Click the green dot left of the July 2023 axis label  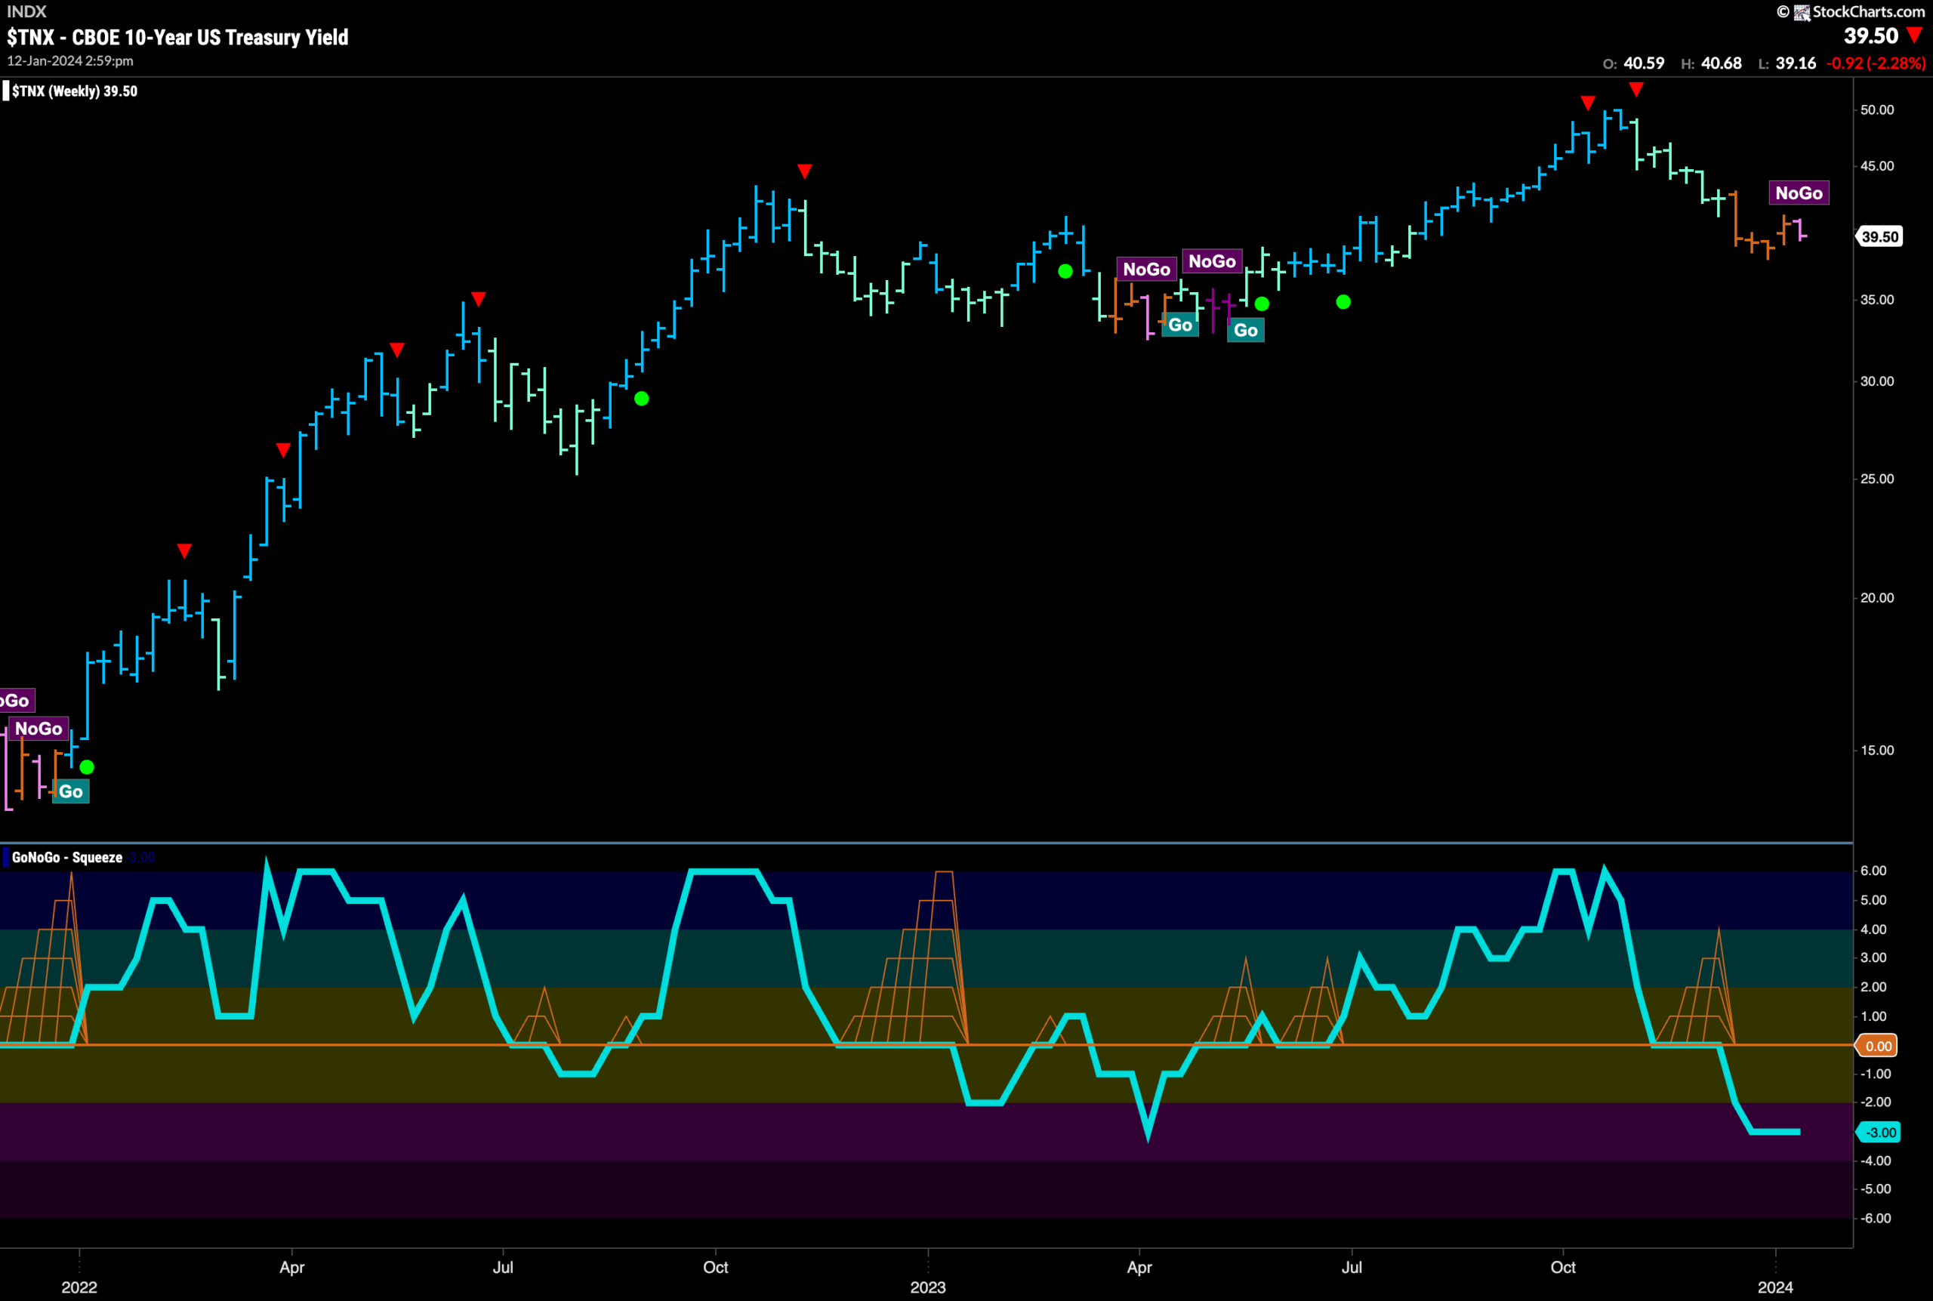(x=1343, y=302)
